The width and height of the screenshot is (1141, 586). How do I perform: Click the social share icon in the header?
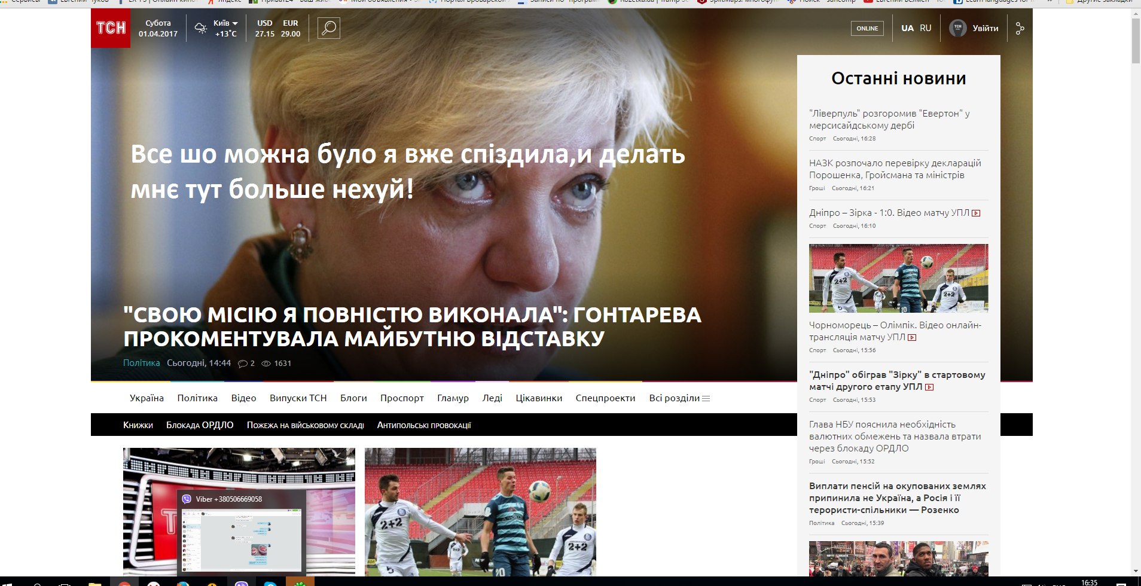[1020, 28]
